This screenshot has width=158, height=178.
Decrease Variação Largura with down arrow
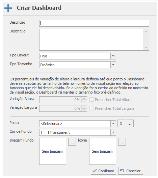pos(84,110)
